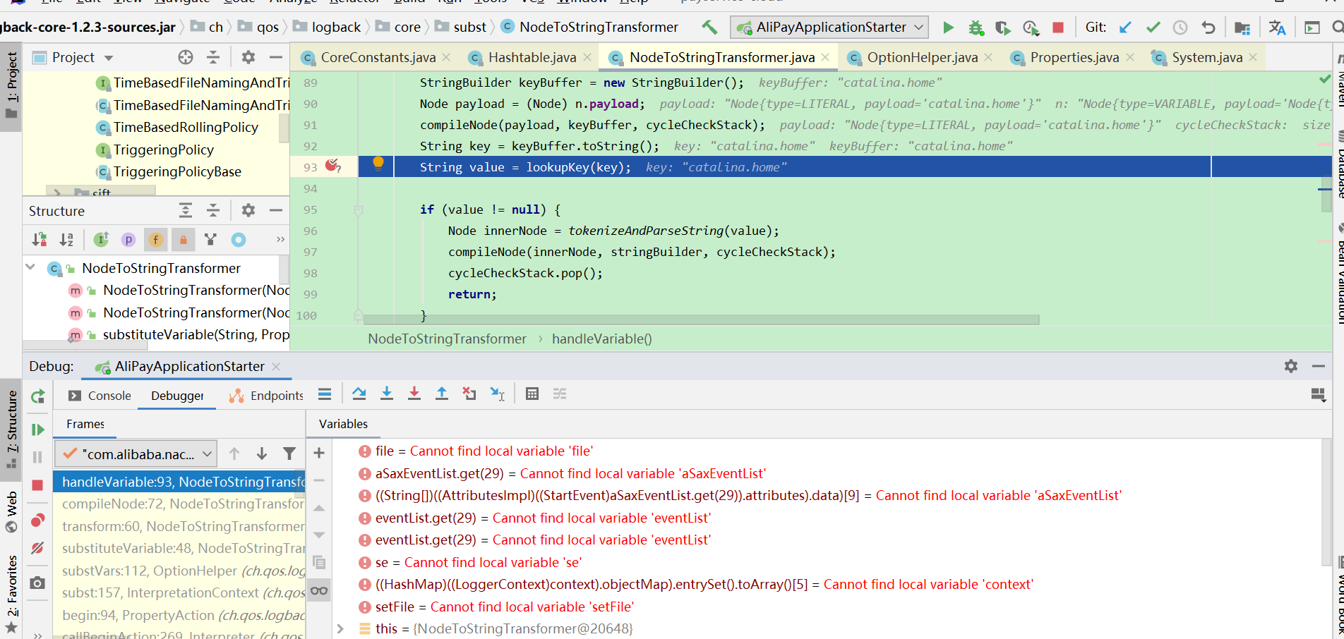Run AliPayApplicationStarter with the green play icon
This screenshot has height=639, width=1344.
point(948,28)
